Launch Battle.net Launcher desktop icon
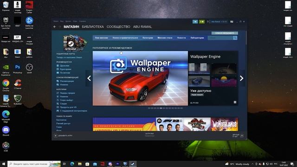Image resolution: width=297 pixels, height=167 pixels. point(29,23)
